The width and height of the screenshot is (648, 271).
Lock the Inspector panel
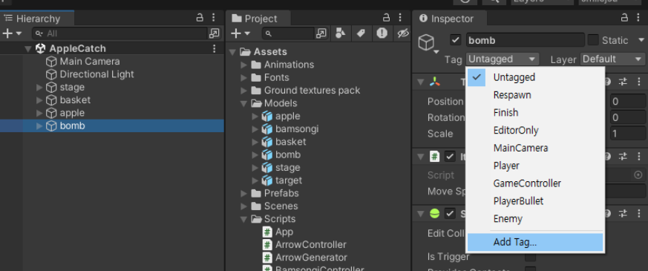coord(625,18)
